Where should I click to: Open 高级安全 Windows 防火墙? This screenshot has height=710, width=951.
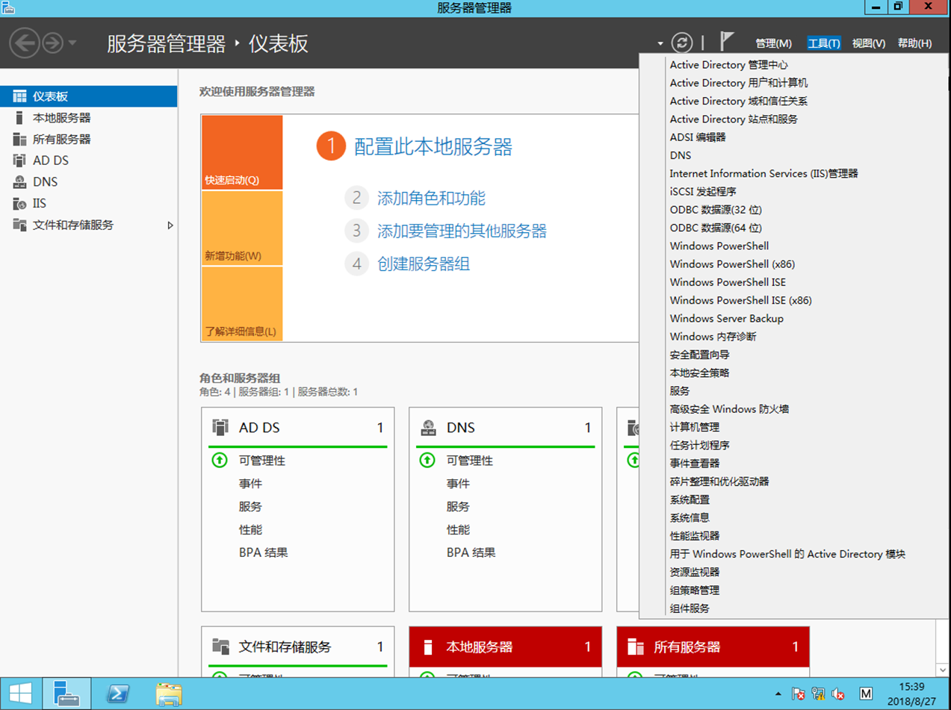tap(729, 409)
